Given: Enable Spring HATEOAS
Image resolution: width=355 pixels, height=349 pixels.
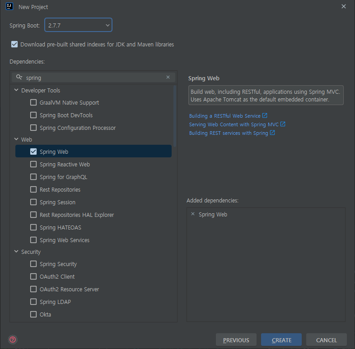Looking at the screenshot, I should 33,227.
